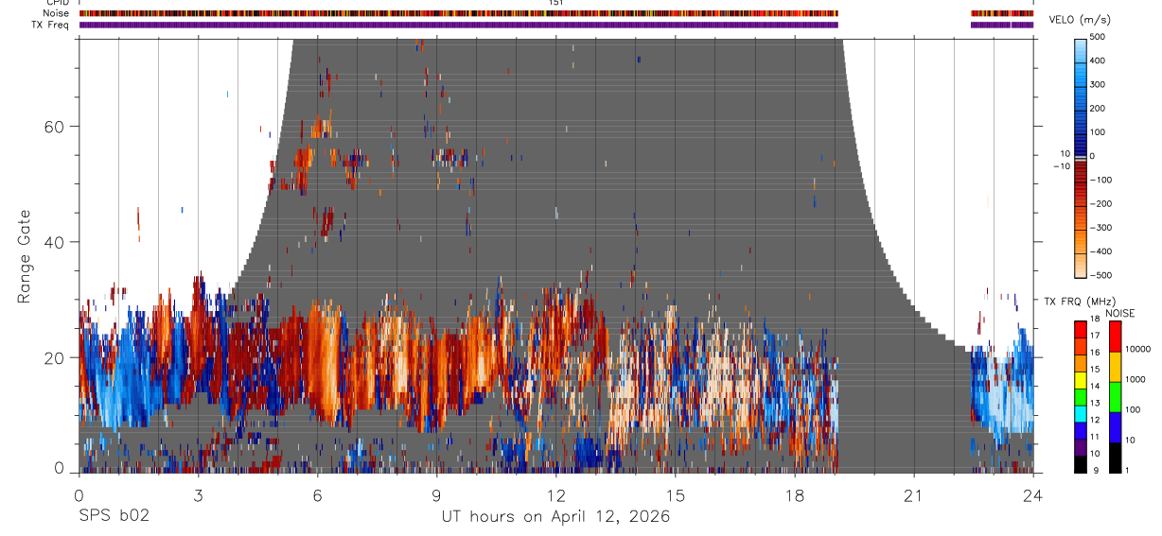Click the 400 label on the velocity scale
Image resolution: width=1162 pixels, height=536 pixels.
tap(1100, 61)
